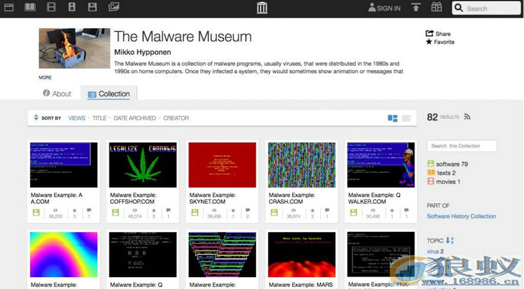Change the TOPIC filter sort order

tap(449, 241)
